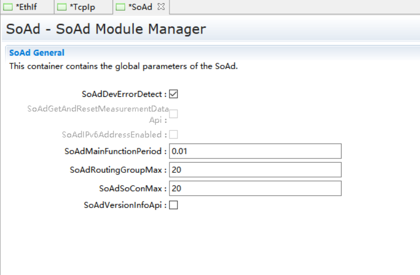Screen dimensions: 420x275
Task: Click the SoAdMainFunctionPeriod value field
Action: coord(255,151)
